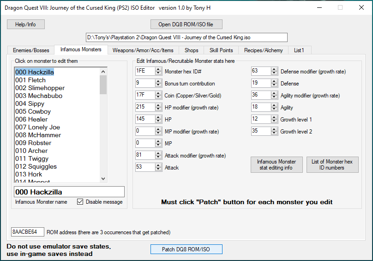The width and height of the screenshot is (373, 261).
Task: Go to the Skill Points tab
Action: tap(222, 50)
